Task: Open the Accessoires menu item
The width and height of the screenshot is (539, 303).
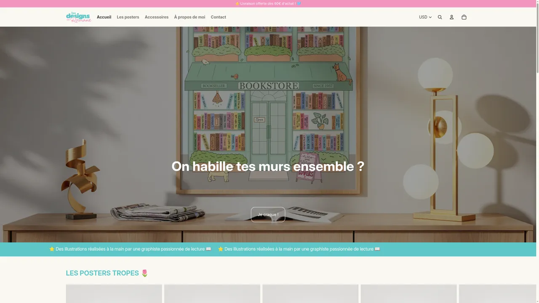Action: pos(157,17)
